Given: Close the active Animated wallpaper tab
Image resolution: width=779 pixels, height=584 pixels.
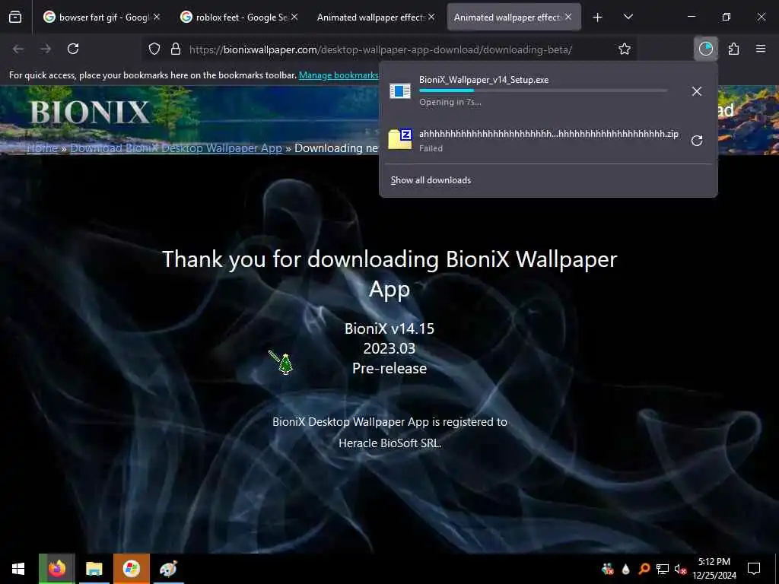Looking at the screenshot, I should pos(568,17).
